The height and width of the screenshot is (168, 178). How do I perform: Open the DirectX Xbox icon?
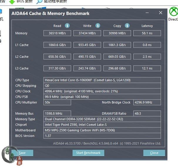click(x=174, y=11)
